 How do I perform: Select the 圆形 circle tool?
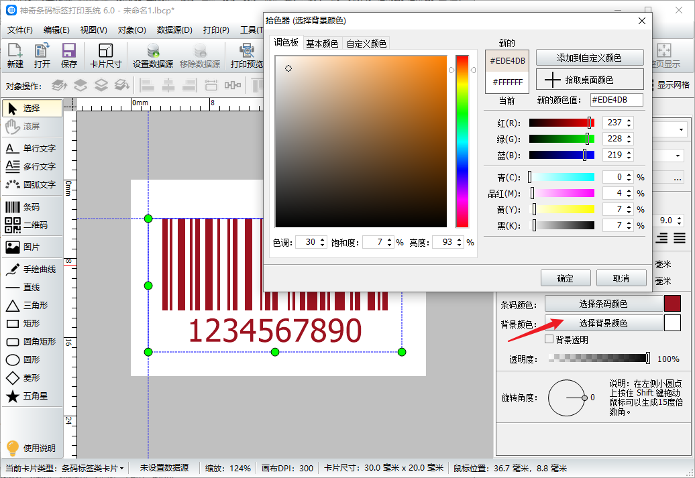pos(32,360)
